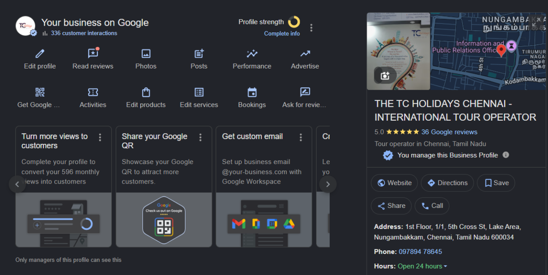Open the Advertise trend icon
Viewport: 548px width, 275px height.
[305, 54]
